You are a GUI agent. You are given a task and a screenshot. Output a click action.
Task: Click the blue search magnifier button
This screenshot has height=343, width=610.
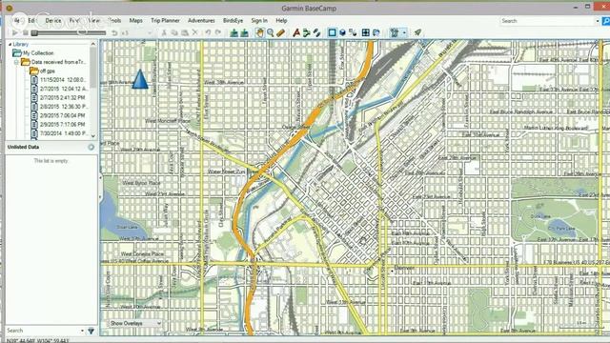[x=606, y=21]
